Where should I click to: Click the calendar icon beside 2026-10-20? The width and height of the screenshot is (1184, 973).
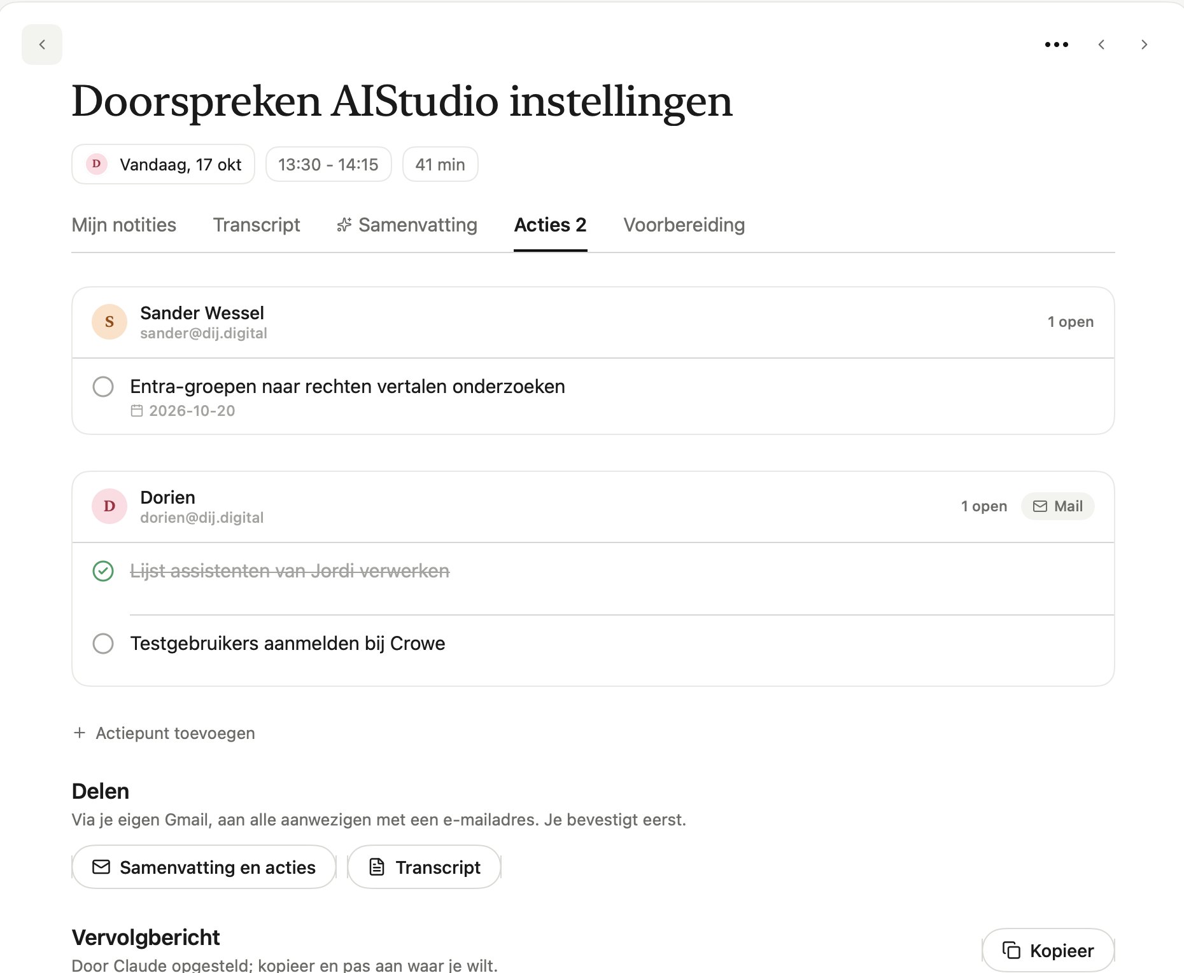point(137,411)
